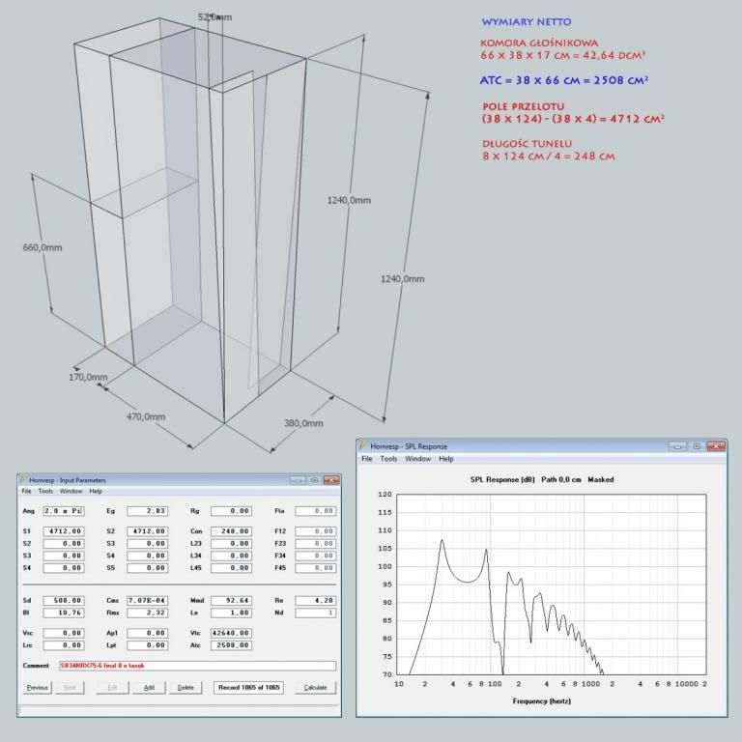The image size is (742, 742).
Task: Click the Vtc field showing 42640,00
Action: [x=232, y=633]
